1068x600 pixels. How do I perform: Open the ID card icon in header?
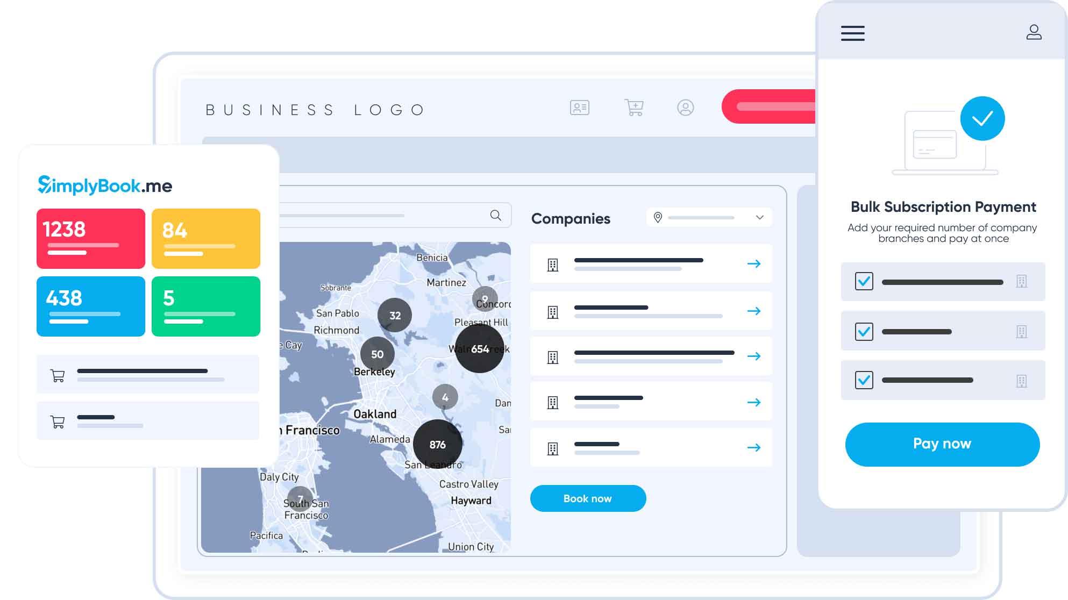(579, 108)
